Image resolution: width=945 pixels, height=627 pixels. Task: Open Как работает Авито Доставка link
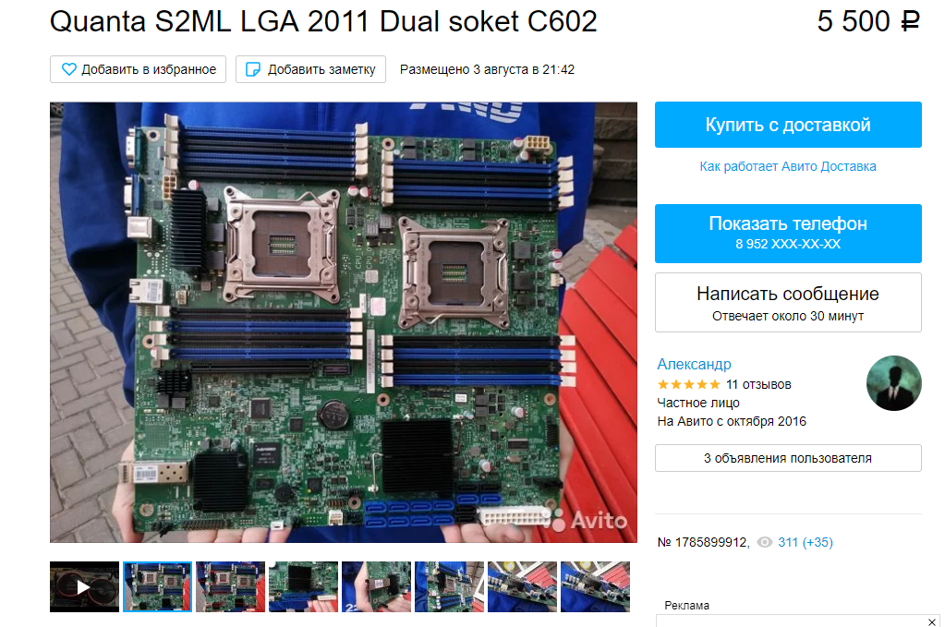788,166
